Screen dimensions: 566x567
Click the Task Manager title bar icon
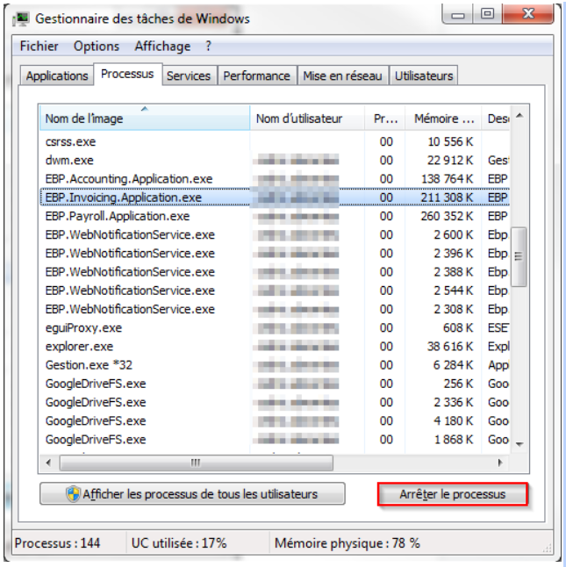pyautogui.click(x=20, y=18)
